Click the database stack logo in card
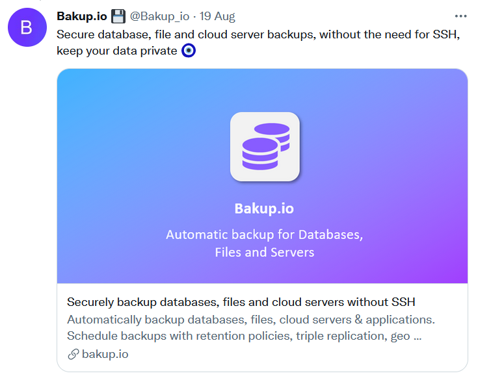Viewport: 478px width, 380px height. point(265,147)
